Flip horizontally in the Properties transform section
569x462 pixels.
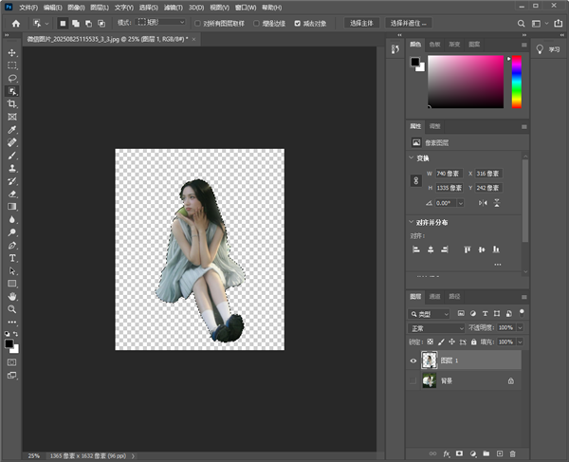pos(483,202)
